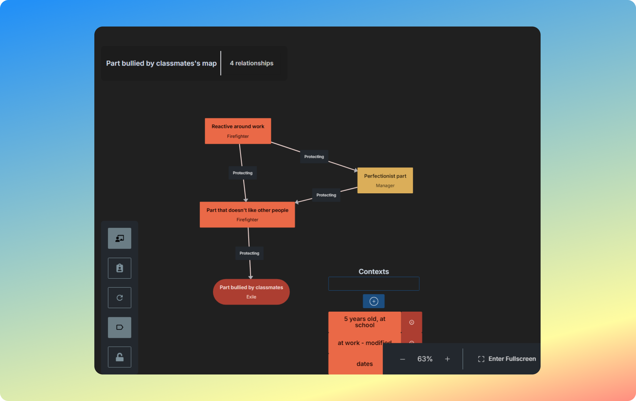Remove the '5 years old, at school' context

click(412, 322)
